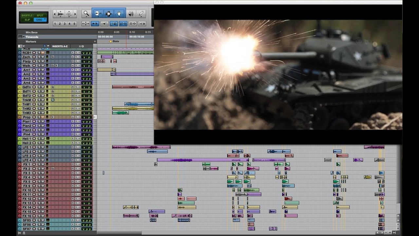Click Prop track drag handle icon
Image resolution: width=419 pixels, height=236 pixels.
[x=95, y=117]
